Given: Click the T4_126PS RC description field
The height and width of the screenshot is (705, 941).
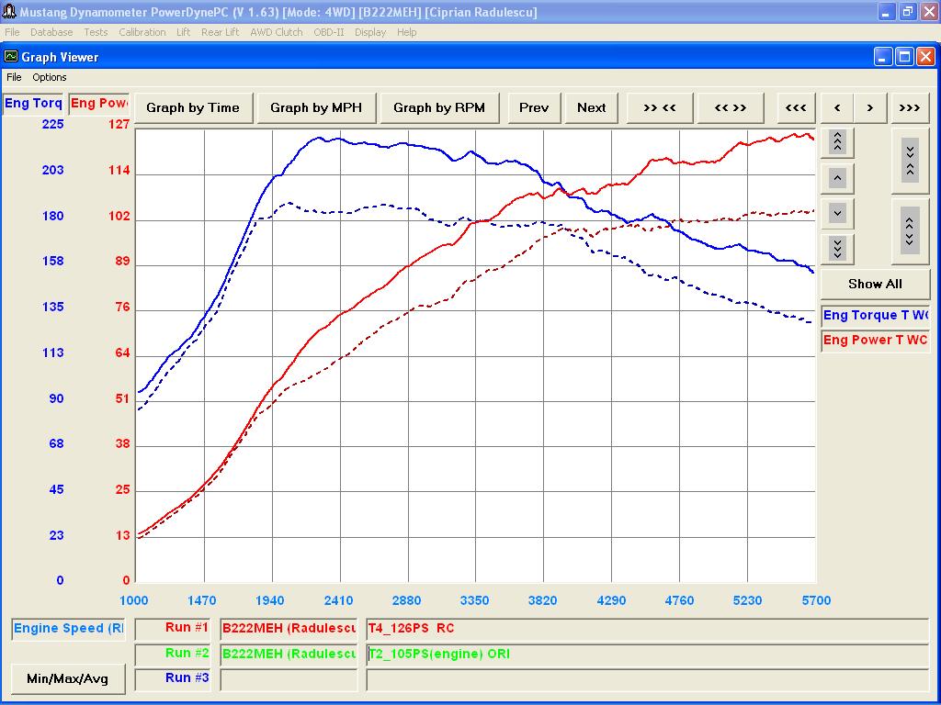Looking at the screenshot, I should click(x=648, y=629).
